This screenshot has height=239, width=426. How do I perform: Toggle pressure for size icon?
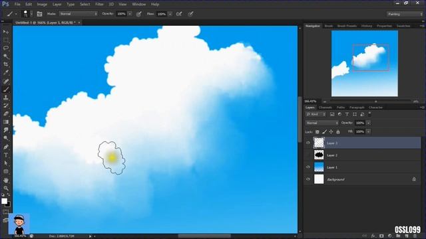191,14
